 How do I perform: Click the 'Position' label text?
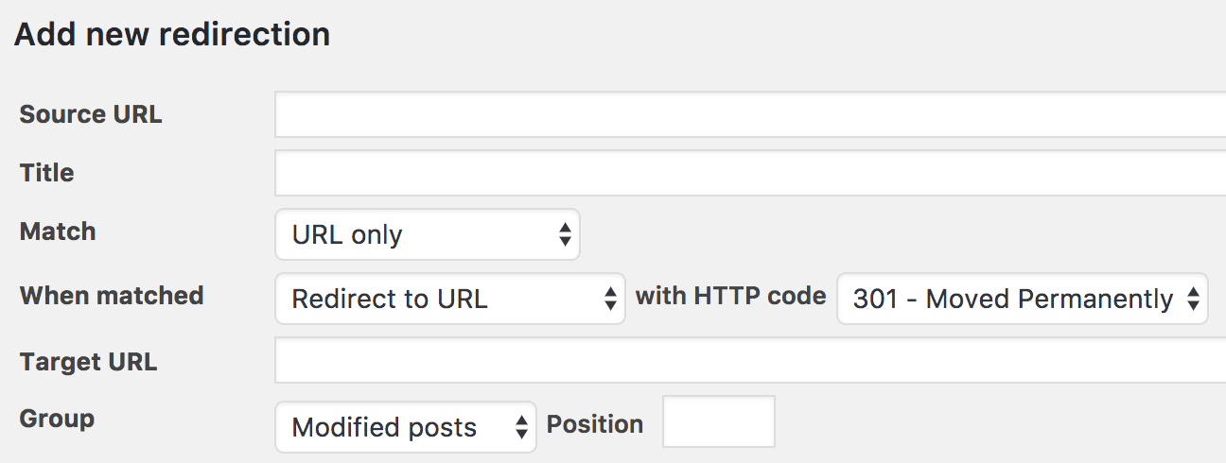594,424
